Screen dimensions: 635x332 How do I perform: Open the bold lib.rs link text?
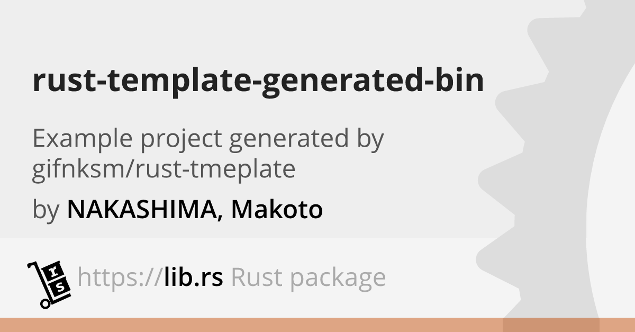point(193,277)
